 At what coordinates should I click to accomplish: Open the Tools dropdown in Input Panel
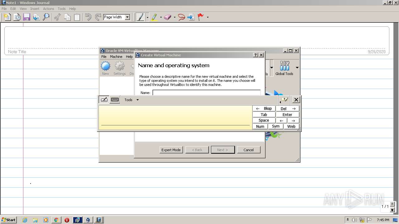[131, 100]
